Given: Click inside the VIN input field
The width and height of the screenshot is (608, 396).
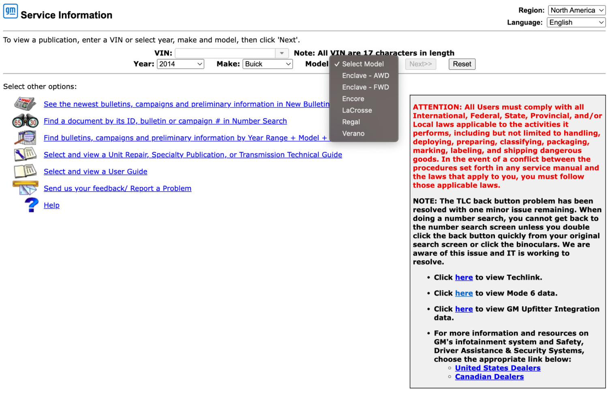Looking at the screenshot, I should pyautogui.click(x=225, y=53).
